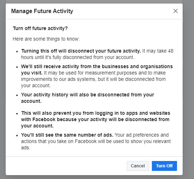Click the bold 'Turning this off will disconnect' text
Image resolution: width=194 pixels, height=179 pixels.
[x=81, y=51]
